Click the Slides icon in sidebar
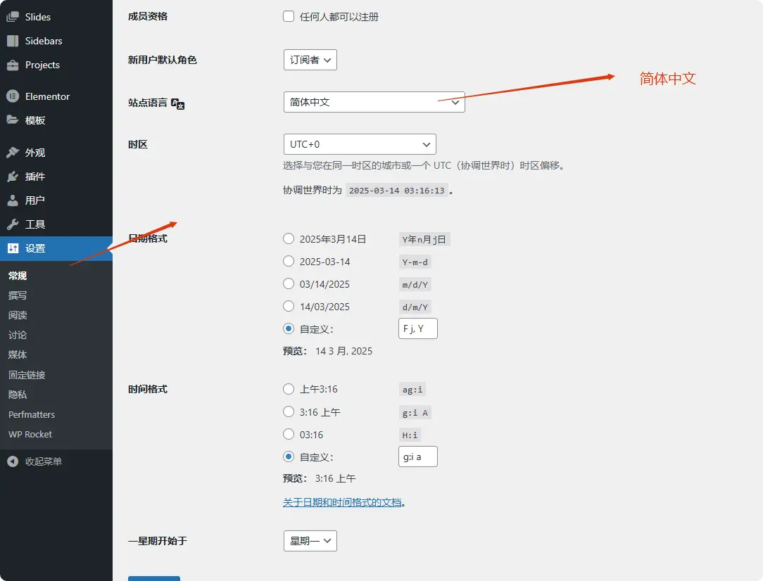Image resolution: width=763 pixels, height=581 pixels. point(13,17)
